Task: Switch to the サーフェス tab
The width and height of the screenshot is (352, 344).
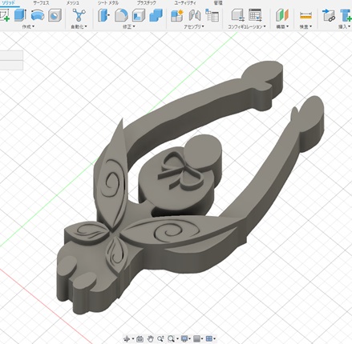Action: (41, 3)
